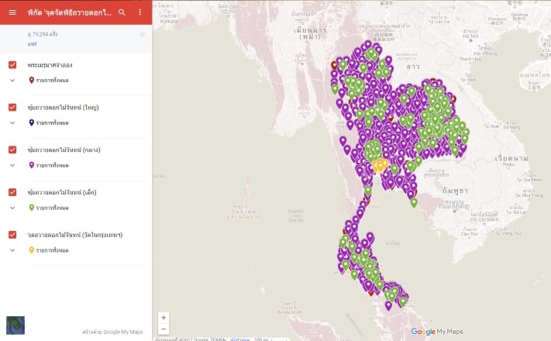Screen dimensions: 551x341
Task: Expand the จุดถวายดอกไม้จันทน์ (วัดในกรุงเทพฯ) chevron
Action: (x=12, y=250)
